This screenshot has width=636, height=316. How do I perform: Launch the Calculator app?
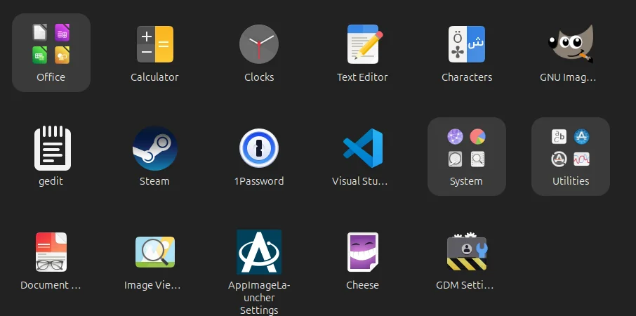(154, 45)
